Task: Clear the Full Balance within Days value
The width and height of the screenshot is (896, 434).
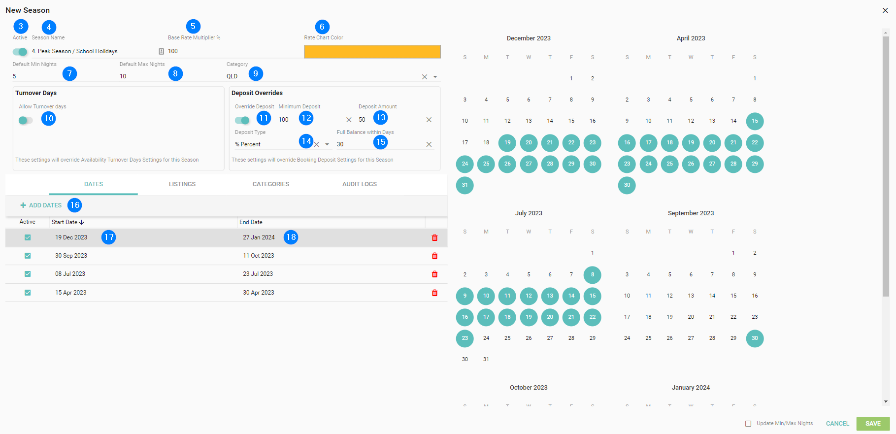Action: [x=429, y=144]
